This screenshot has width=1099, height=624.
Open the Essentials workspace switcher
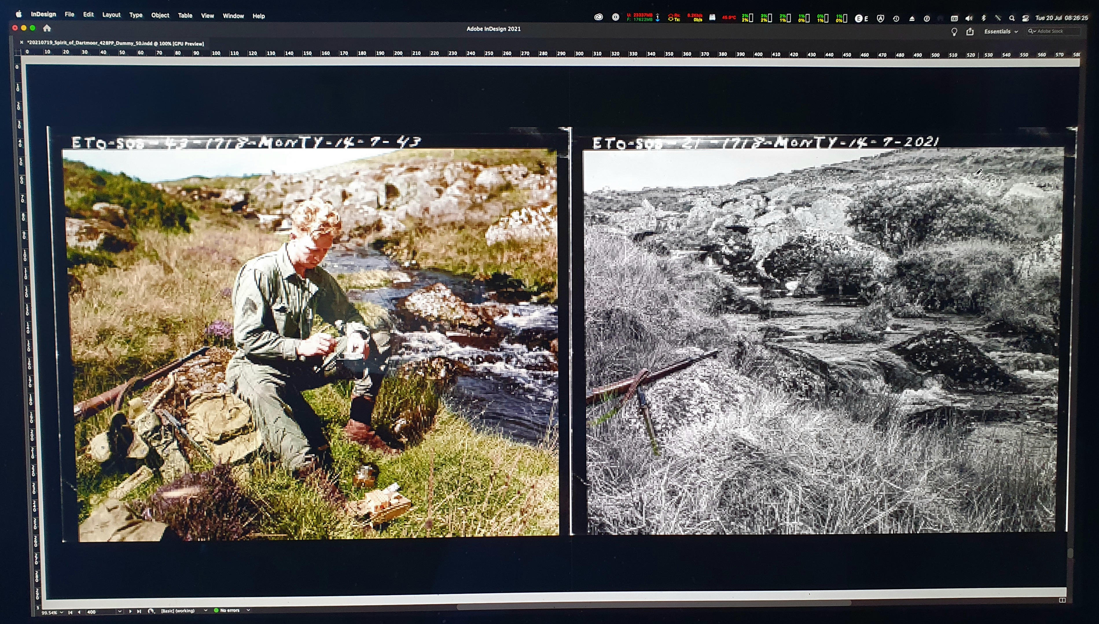1001,31
